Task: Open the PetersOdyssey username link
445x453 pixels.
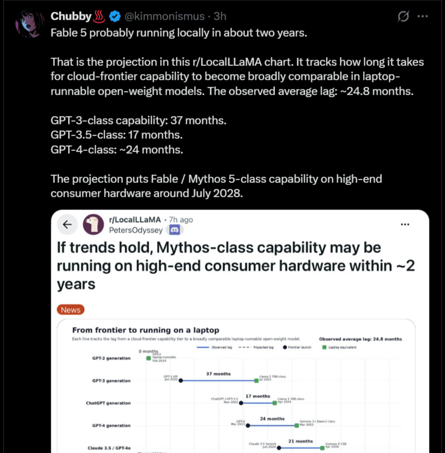Action: point(136,230)
